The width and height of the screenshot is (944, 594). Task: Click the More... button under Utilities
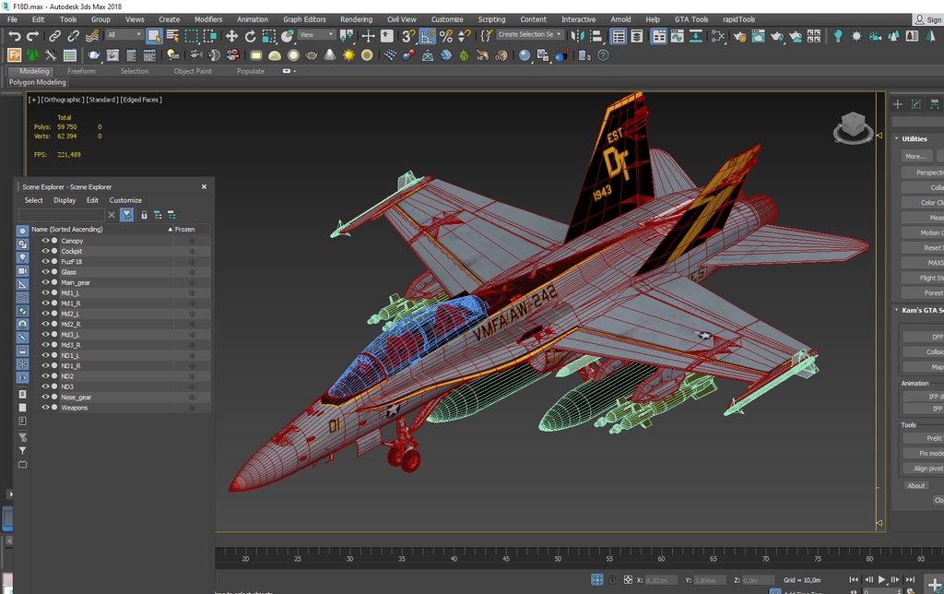[x=914, y=157]
